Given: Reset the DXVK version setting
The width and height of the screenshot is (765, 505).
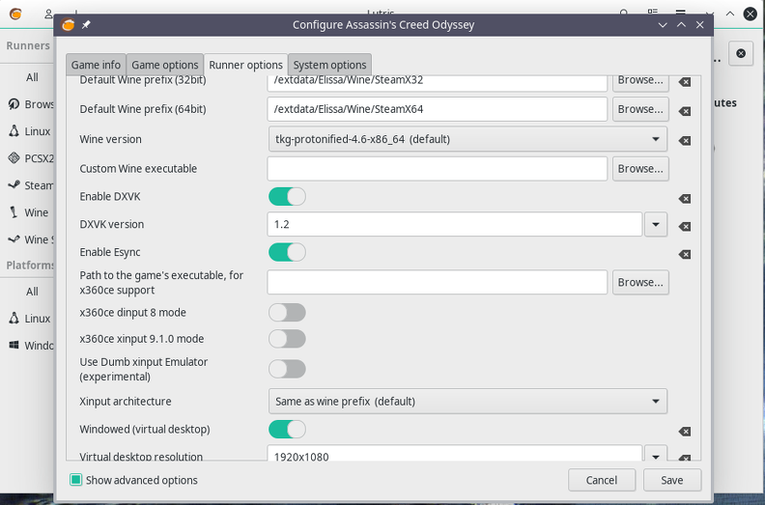Looking at the screenshot, I should (x=685, y=226).
